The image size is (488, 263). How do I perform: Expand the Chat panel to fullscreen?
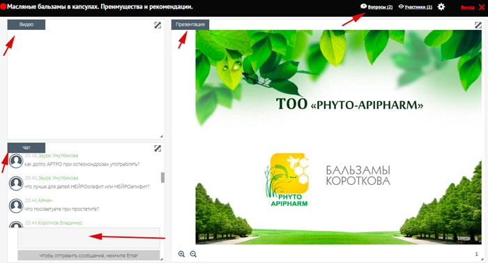pos(158,149)
